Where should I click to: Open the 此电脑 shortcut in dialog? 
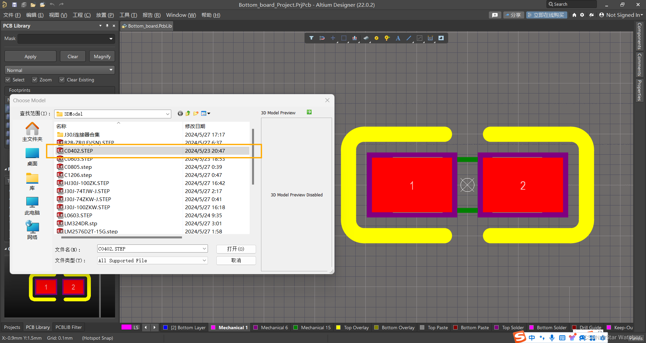tap(32, 206)
